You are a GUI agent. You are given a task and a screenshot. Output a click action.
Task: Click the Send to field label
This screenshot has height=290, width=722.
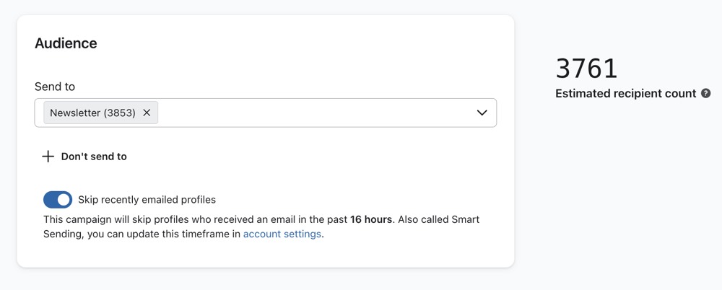[55, 87]
